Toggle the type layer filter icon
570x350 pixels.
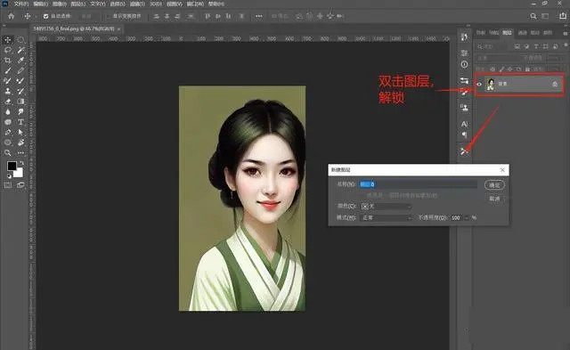coord(536,46)
